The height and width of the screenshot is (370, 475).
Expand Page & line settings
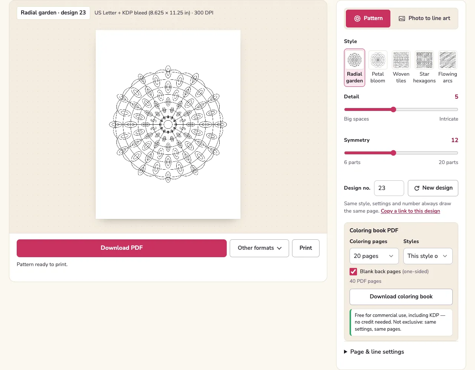[x=374, y=352]
